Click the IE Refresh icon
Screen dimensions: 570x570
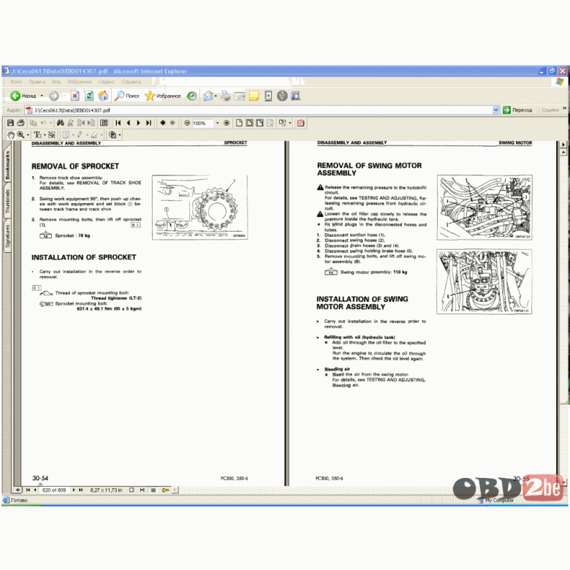coord(89,96)
